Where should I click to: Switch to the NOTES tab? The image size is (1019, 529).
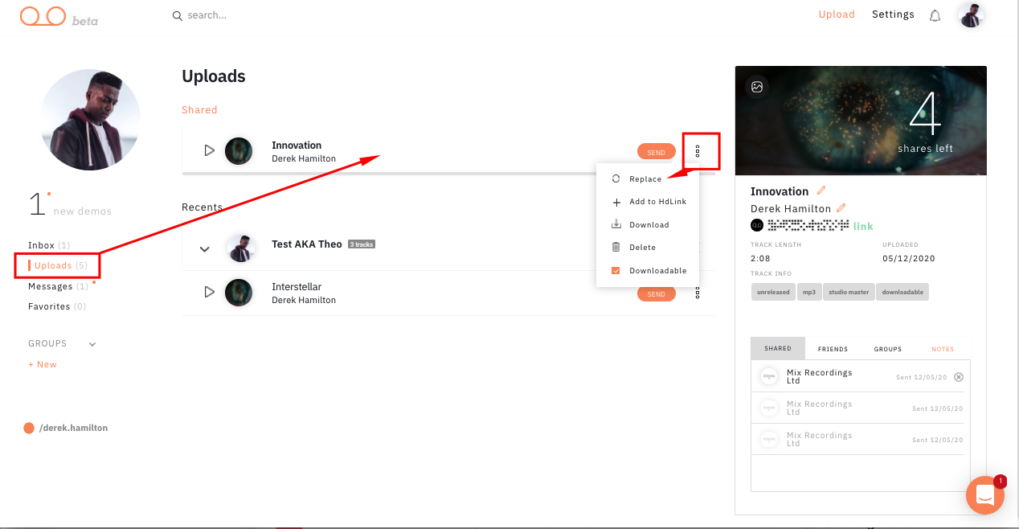coord(943,349)
